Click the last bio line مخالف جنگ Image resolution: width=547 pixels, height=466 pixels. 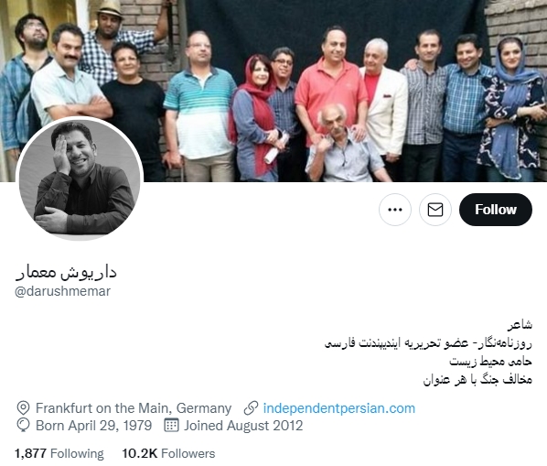[x=477, y=379]
